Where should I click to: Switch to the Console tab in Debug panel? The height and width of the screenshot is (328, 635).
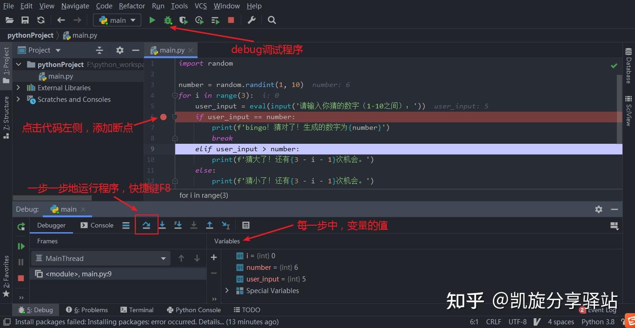pos(97,225)
